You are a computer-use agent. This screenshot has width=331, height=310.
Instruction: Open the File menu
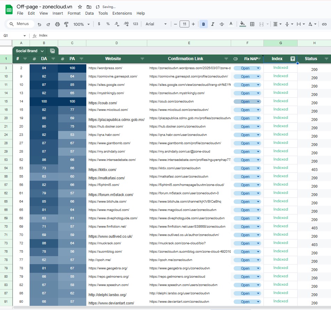point(20,13)
